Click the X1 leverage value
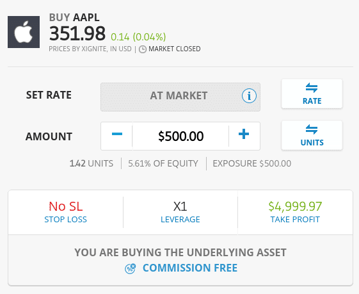This screenshot has height=294, width=359. click(x=180, y=206)
